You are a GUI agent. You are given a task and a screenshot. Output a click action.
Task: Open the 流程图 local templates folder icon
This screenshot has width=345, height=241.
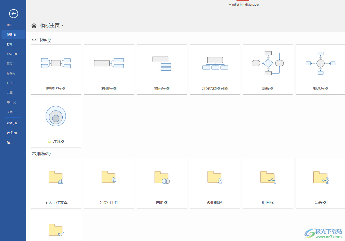coord(321,177)
